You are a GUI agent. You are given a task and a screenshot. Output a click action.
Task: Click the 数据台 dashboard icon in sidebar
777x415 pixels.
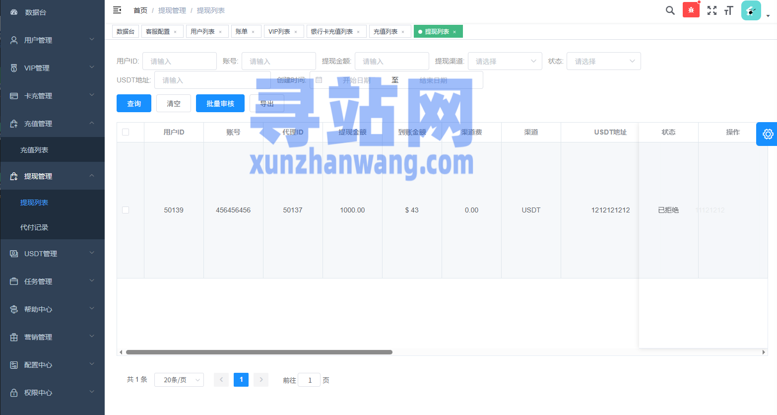14,12
